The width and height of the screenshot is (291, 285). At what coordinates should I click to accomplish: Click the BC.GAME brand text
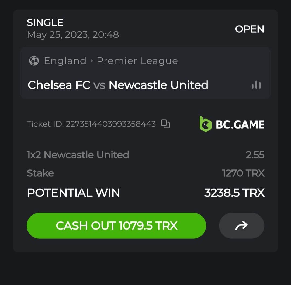tap(240, 124)
